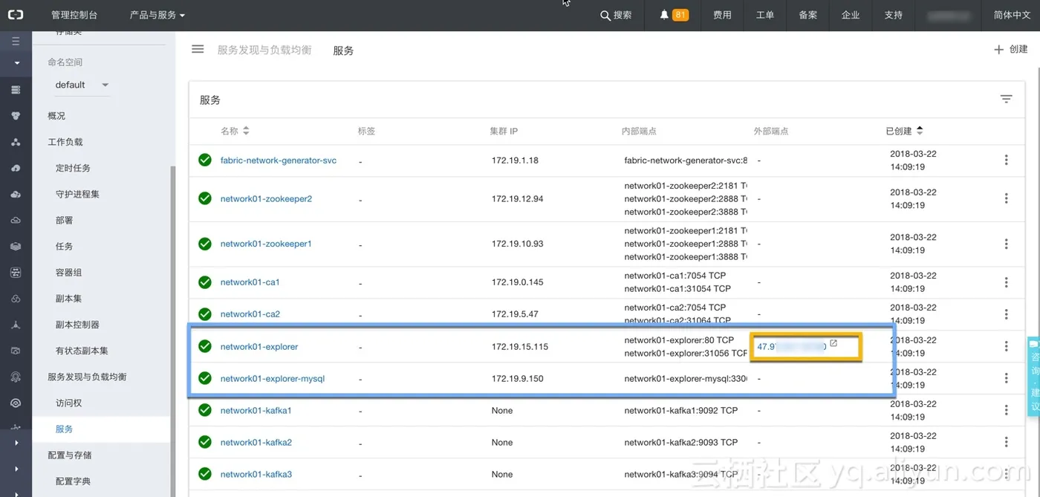
Task: Open three-dot menu for network01-kafka1 row
Action: click(x=1006, y=410)
